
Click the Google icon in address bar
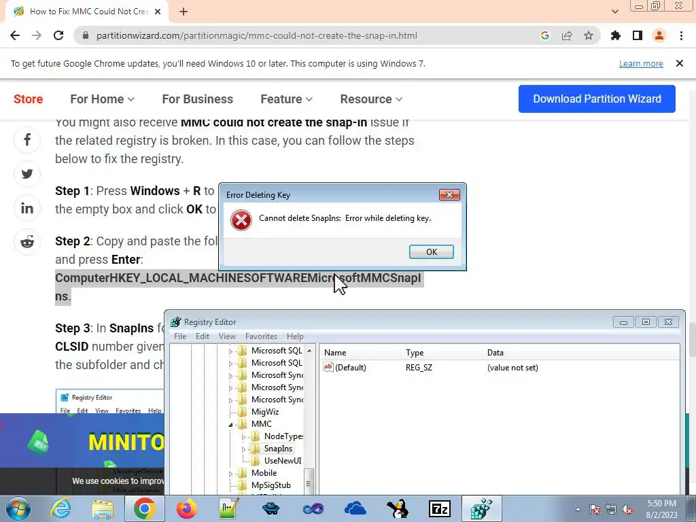545,35
